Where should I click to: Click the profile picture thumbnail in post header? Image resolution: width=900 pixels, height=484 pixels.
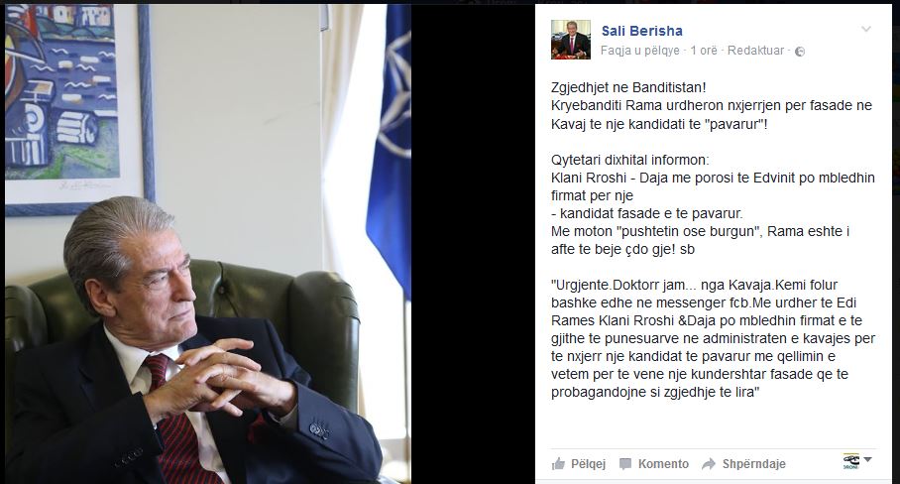(571, 40)
